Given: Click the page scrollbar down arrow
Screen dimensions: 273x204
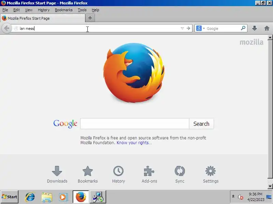Looking at the screenshot, I should pos(270,186).
